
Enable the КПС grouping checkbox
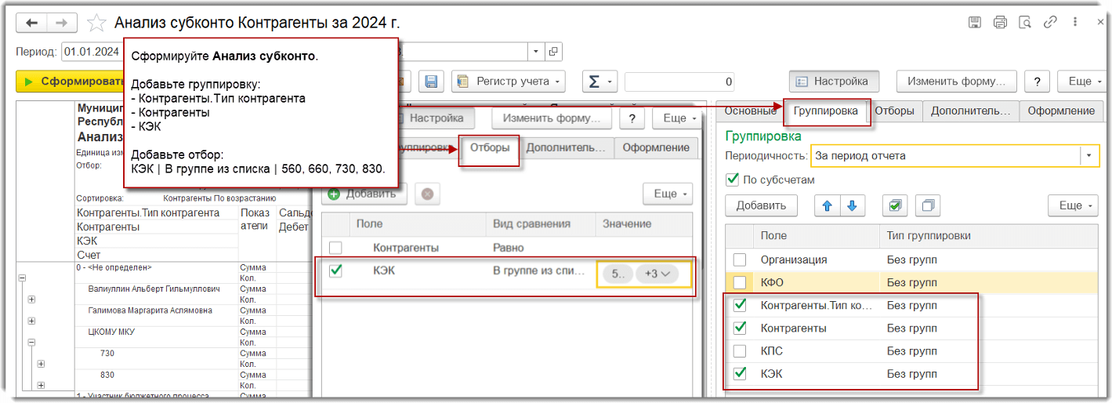(739, 350)
